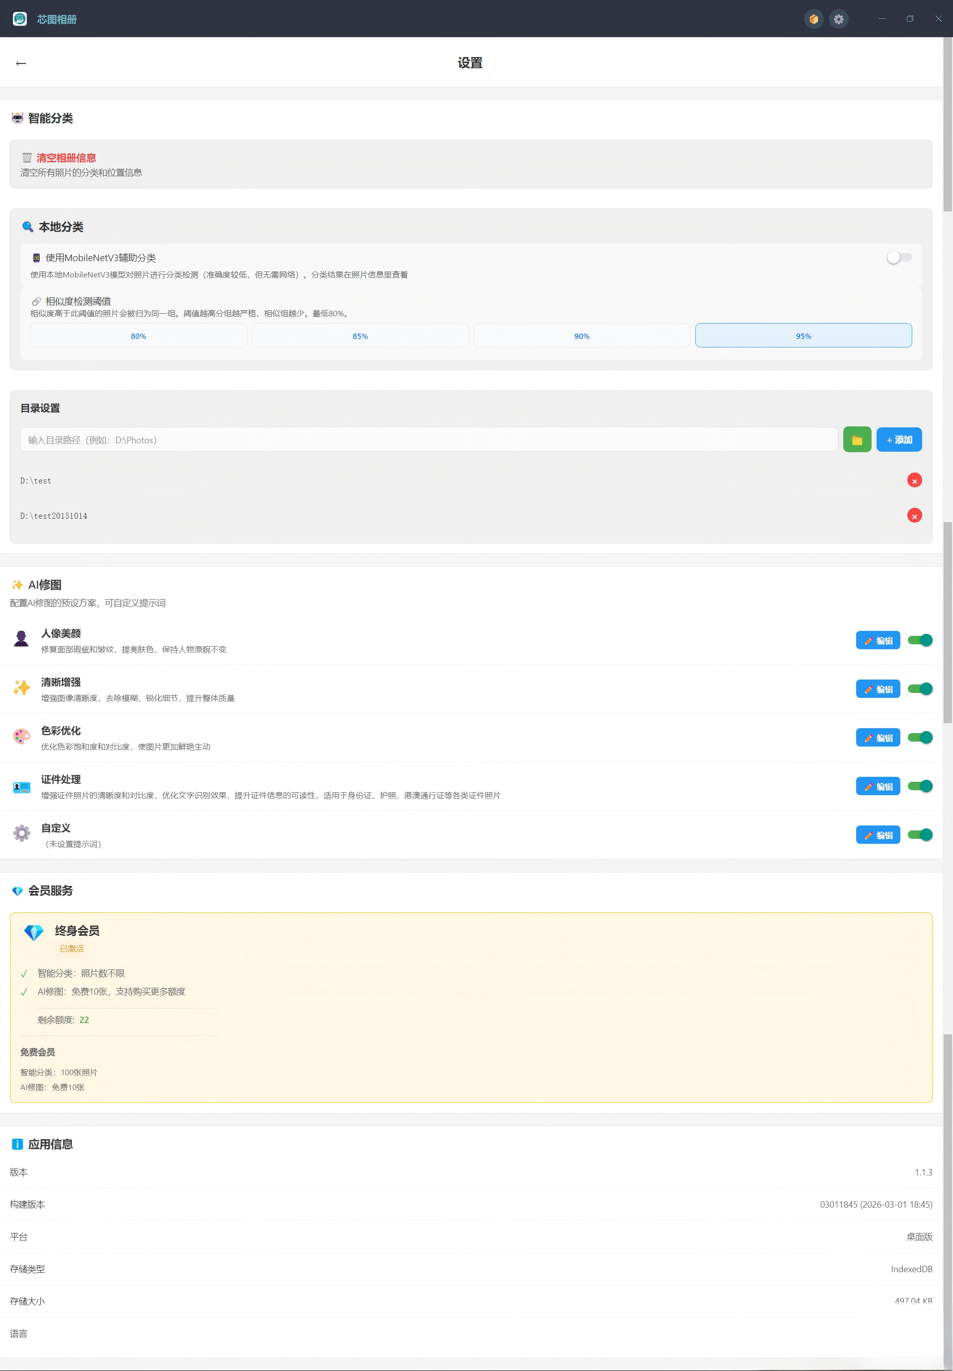This screenshot has width=953, height=1371.
Task: Click the 添加 directory button
Action: click(x=899, y=440)
